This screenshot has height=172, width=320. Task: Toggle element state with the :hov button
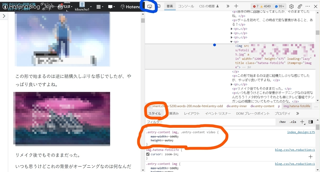tap(282, 122)
